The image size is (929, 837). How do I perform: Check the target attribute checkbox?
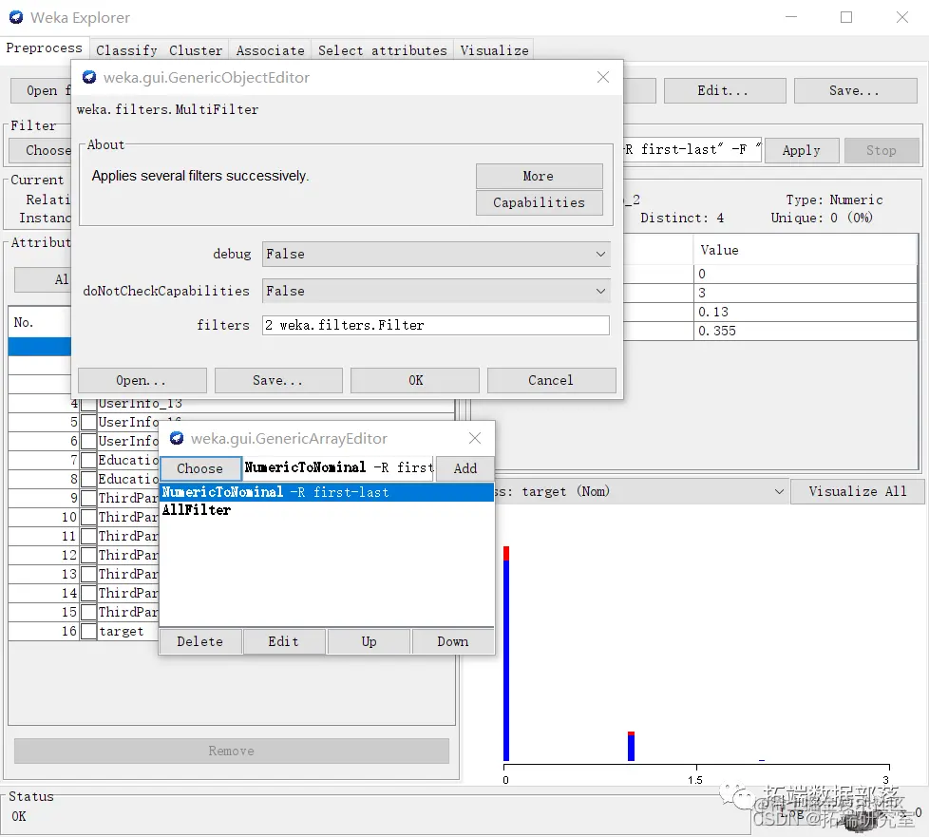88,631
